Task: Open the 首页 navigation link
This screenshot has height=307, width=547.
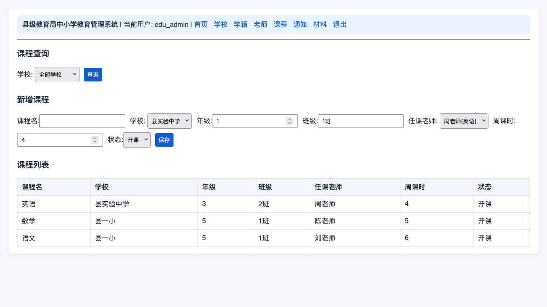Action: pos(201,25)
